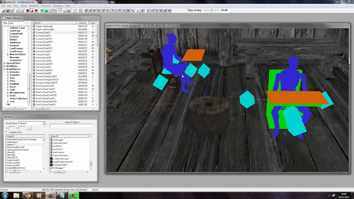Select the AbandonedPrison01 cell
This screenshot has width=354, height=199.
tap(15, 147)
